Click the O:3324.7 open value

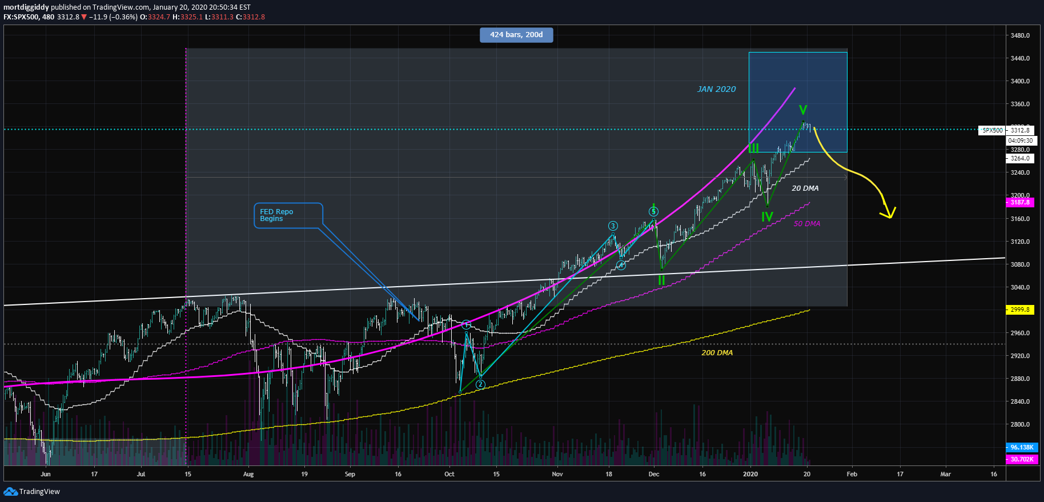155,17
